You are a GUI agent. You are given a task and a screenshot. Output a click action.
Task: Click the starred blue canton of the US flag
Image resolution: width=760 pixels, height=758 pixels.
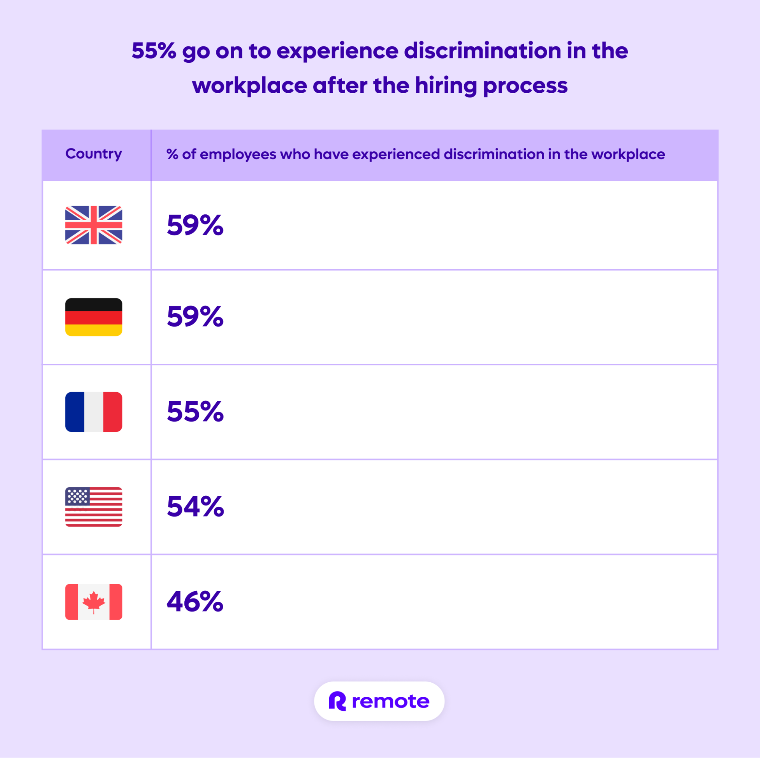tap(78, 496)
